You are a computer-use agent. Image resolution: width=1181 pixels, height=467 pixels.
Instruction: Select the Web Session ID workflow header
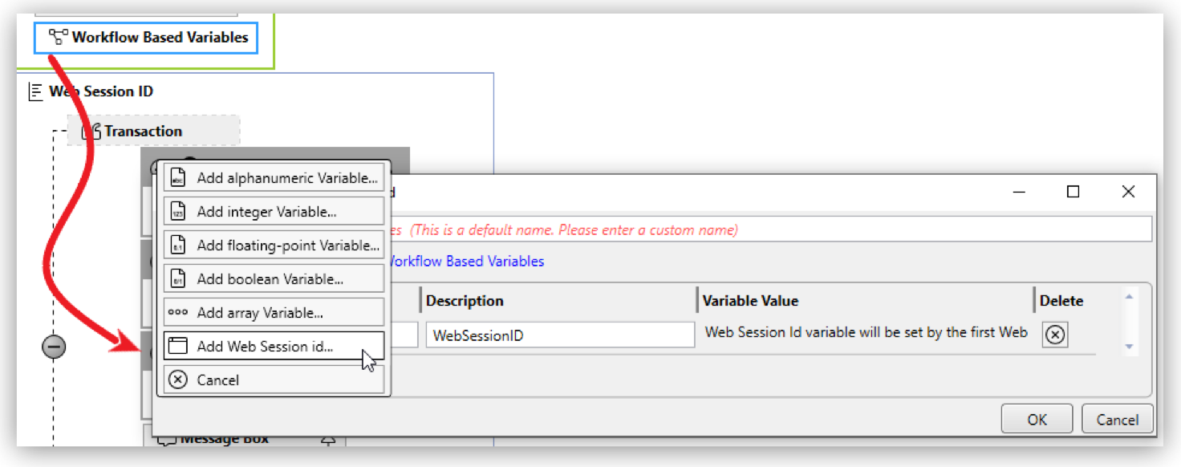pos(100,91)
